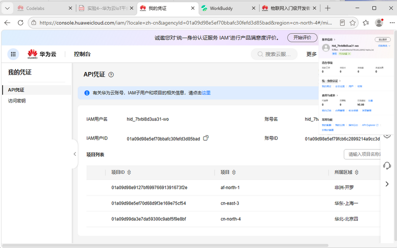This screenshot has height=248, width=397.
Task: Open 切换角色 dropdown in account popup
Action: [x=384, y=46]
